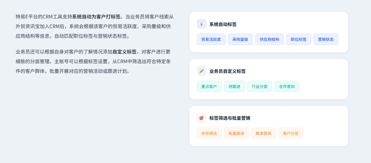Select the 合作意向 tag

(287, 86)
